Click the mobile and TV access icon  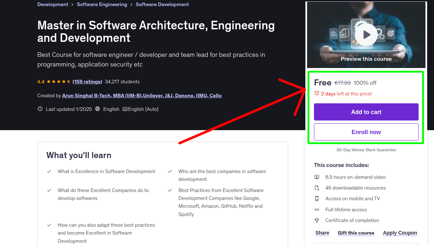pyautogui.click(x=317, y=198)
